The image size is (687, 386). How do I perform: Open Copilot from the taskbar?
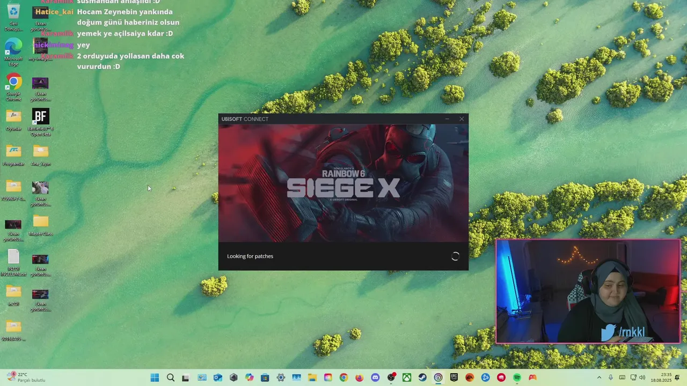point(249,377)
